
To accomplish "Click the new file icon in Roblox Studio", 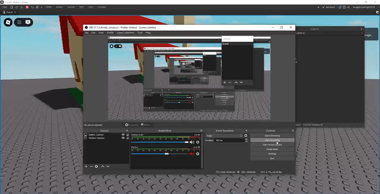I will pos(12,7).
